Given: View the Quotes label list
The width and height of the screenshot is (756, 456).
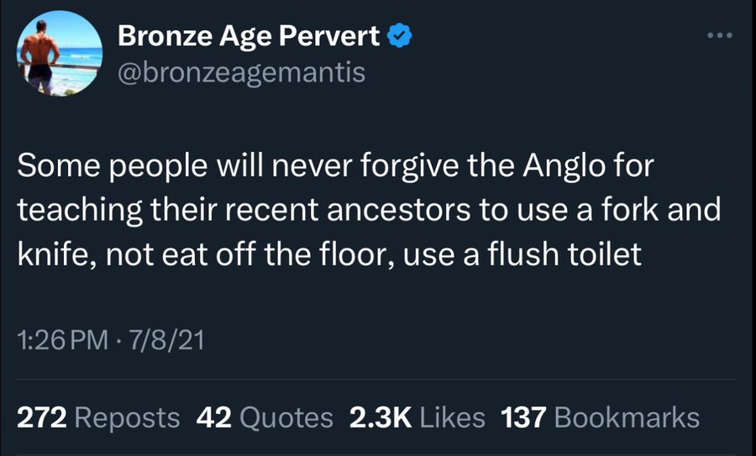Looking at the screenshot, I should click(287, 417).
